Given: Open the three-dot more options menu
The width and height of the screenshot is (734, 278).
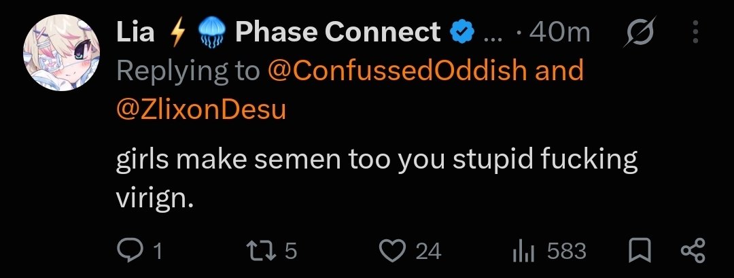Looking at the screenshot, I should [x=696, y=32].
